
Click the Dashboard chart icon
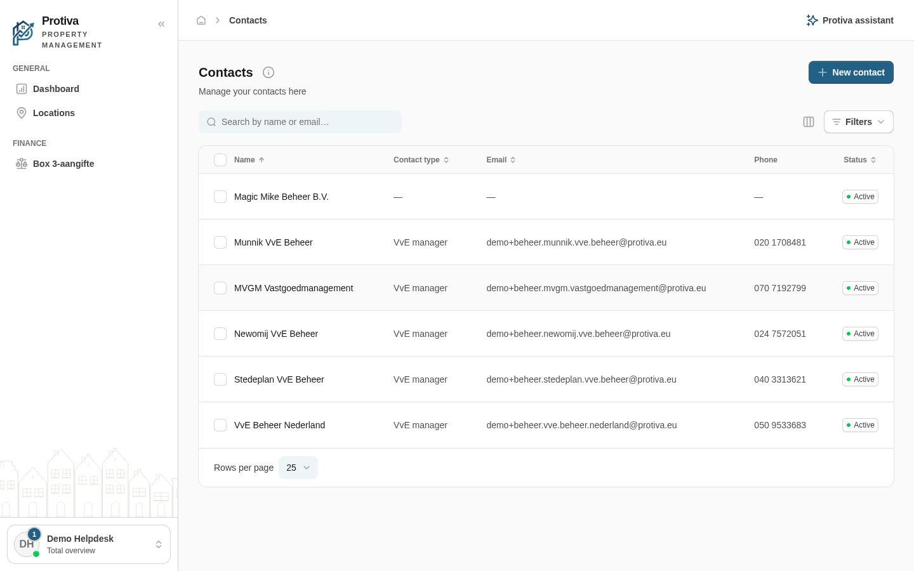[22, 89]
